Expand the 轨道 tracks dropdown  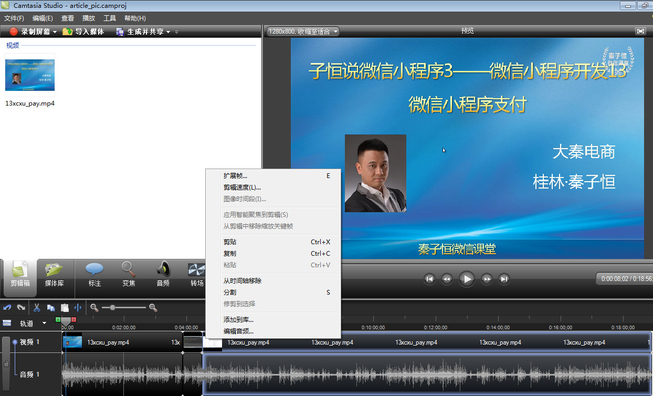click(44, 323)
